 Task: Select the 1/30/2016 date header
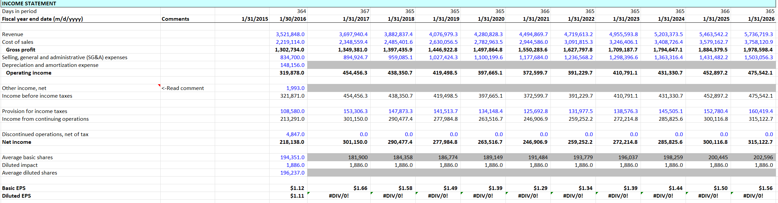293,19
